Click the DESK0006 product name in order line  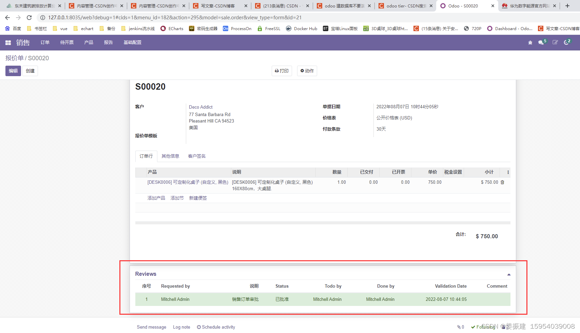[x=188, y=182]
